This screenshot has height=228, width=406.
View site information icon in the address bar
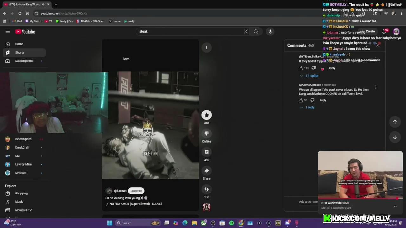[x=37, y=13]
